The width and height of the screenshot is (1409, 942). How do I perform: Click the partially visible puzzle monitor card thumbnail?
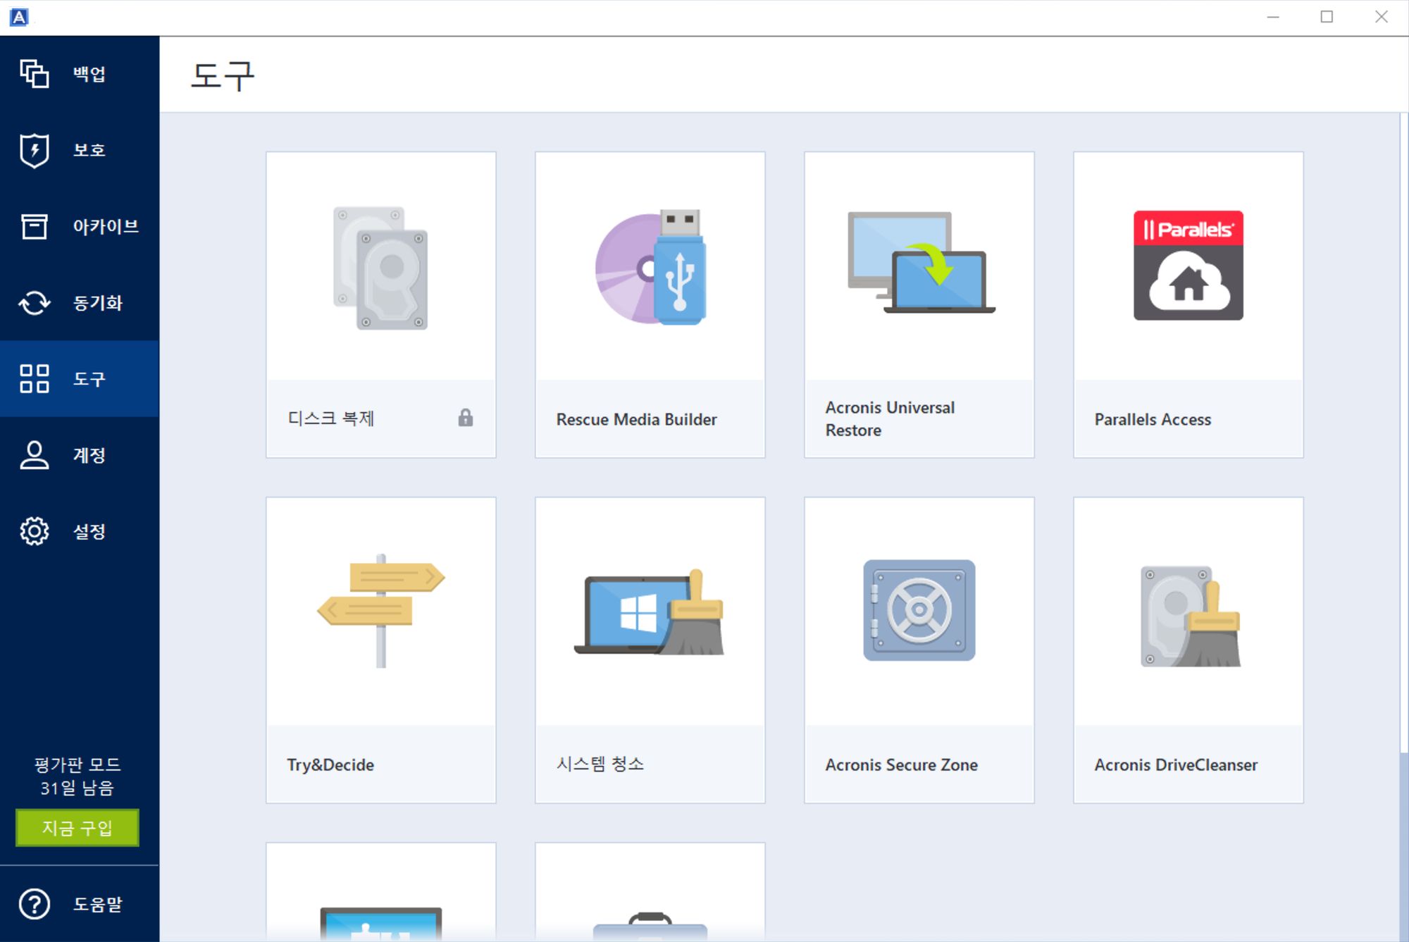coord(381,892)
